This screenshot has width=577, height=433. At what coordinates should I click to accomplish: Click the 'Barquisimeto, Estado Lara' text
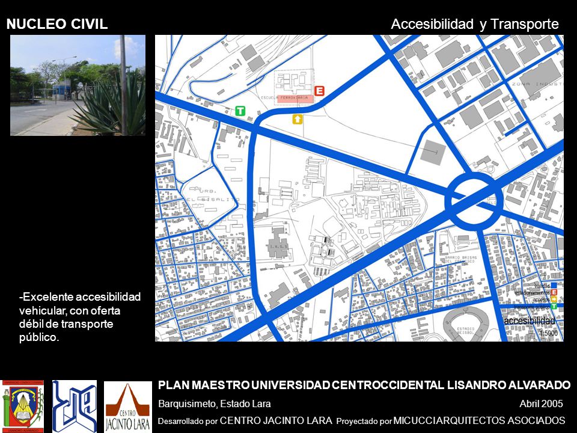click(x=215, y=404)
